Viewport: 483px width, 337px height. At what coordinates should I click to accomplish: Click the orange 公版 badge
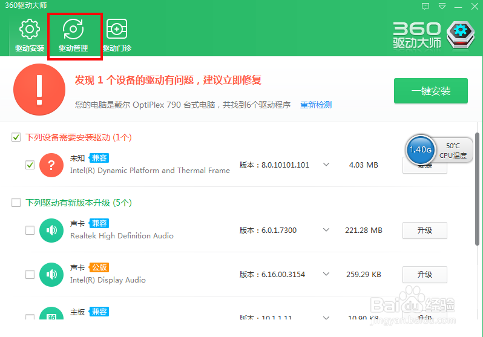(99, 267)
